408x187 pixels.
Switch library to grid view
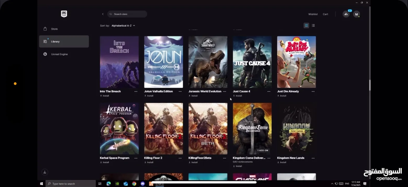[x=306, y=25]
